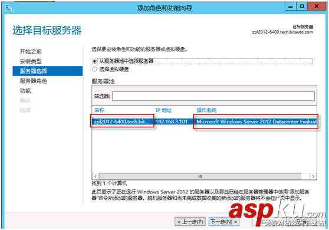This screenshot has height=230, width=329.
Task: Sort by the 名称 column header
Action: (x=99, y=110)
